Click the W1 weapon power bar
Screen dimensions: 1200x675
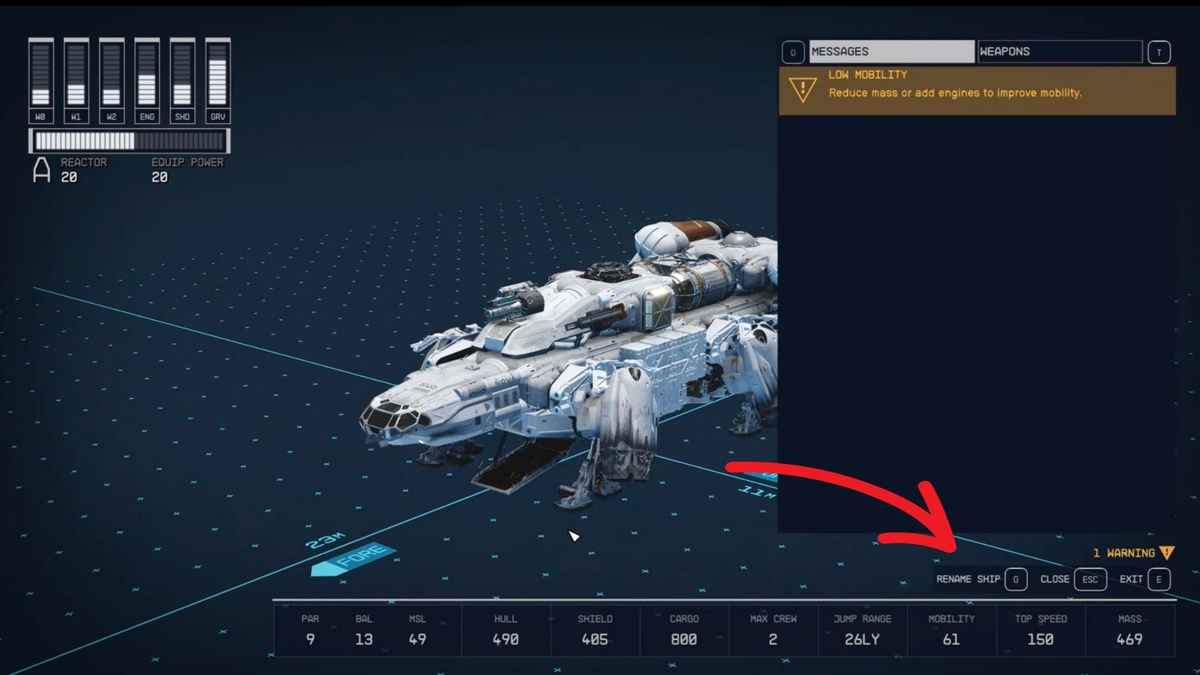point(76,74)
